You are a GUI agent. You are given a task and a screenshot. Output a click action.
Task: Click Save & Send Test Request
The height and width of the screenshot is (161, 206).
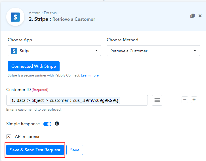35,150
